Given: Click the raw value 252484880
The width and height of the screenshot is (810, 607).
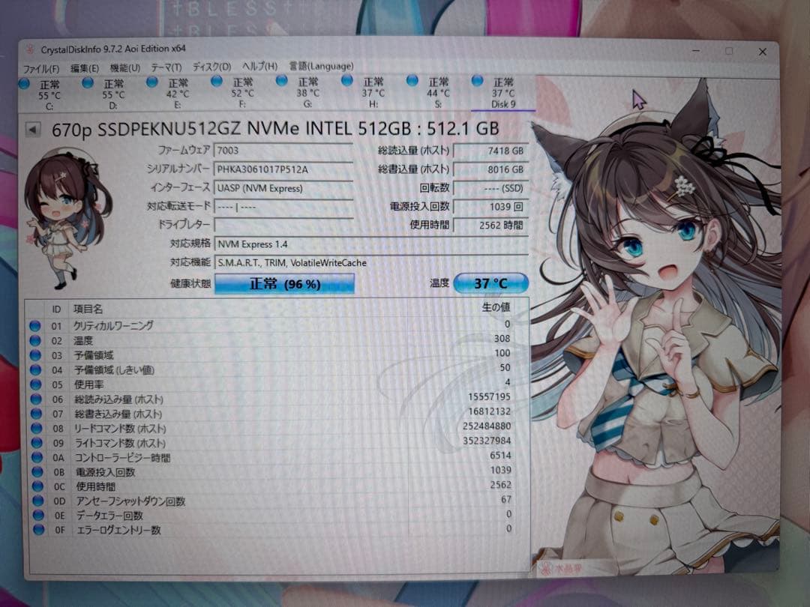Looking at the screenshot, I should pyautogui.click(x=487, y=426).
